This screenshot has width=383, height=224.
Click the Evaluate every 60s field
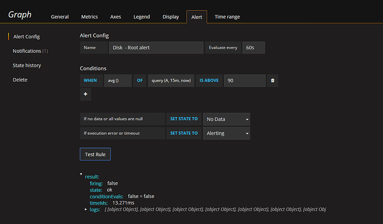(x=254, y=48)
